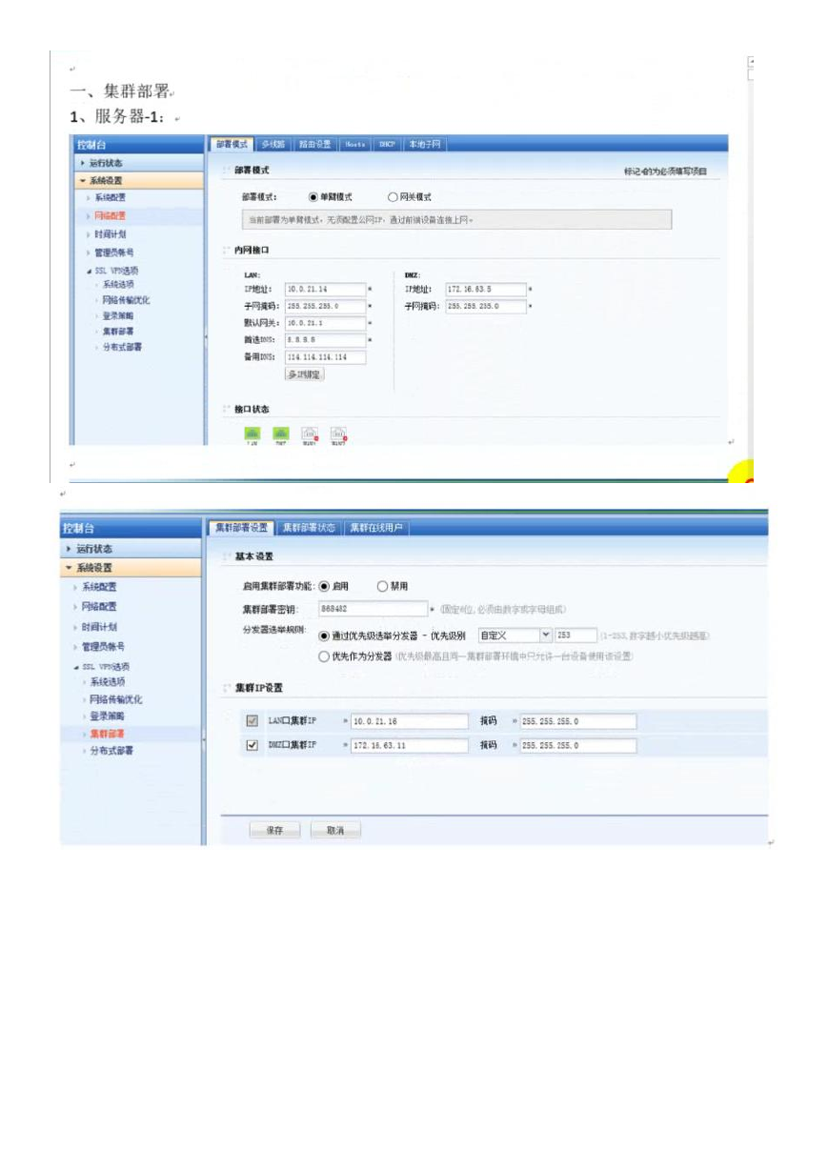828x1170 pixels.
Task: Open the 集群在线用户 tab
Action: tap(376, 528)
